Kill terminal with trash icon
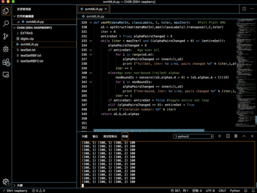257x193 pixels. pyautogui.click(x=236, y=136)
